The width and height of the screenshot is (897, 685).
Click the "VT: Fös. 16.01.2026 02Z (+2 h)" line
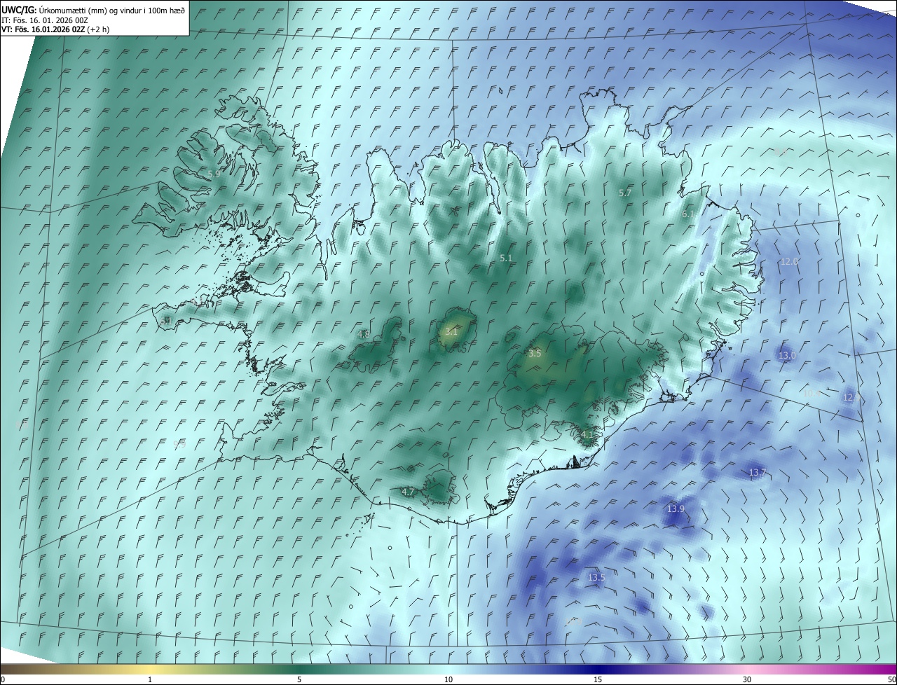[x=55, y=29]
